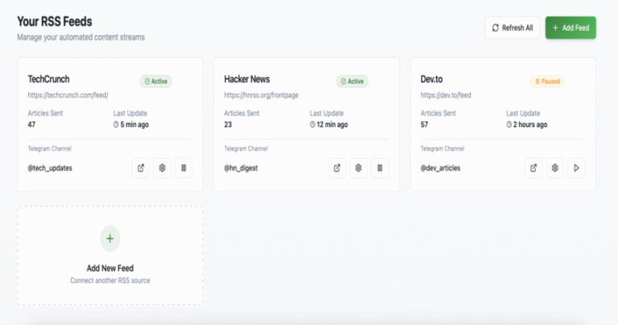The width and height of the screenshot is (618, 325).
Task: Click Connect another RSS source text
Action: 110,281
